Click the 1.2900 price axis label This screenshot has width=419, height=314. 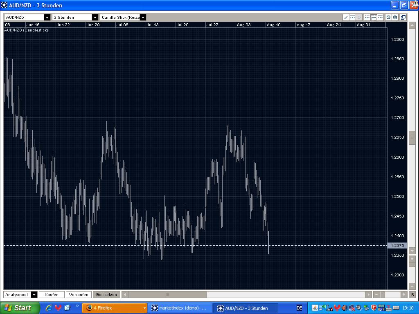[397, 39]
